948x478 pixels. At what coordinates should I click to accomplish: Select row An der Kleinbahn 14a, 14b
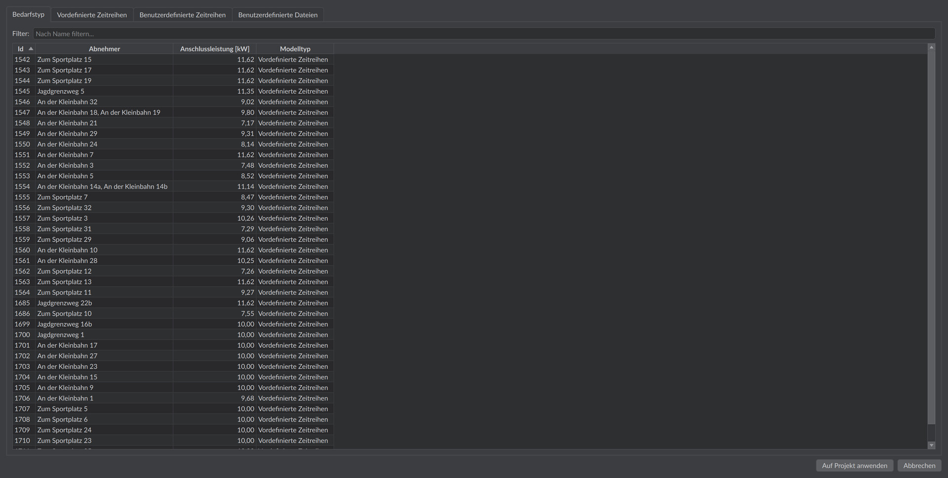coord(173,186)
